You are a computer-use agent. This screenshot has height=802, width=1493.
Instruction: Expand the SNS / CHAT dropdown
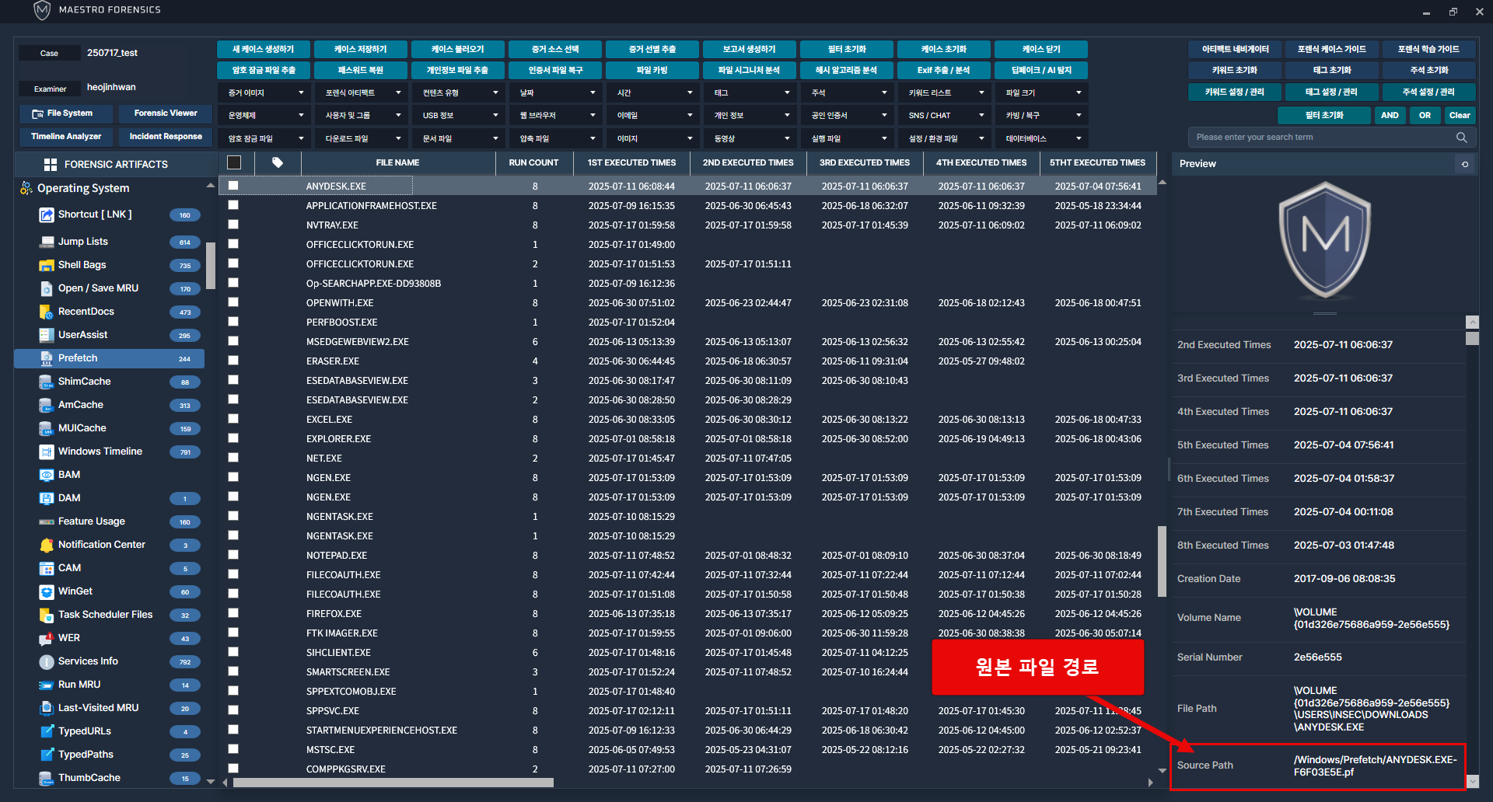pos(944,116)
